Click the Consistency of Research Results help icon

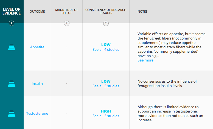tap(106, 23)
